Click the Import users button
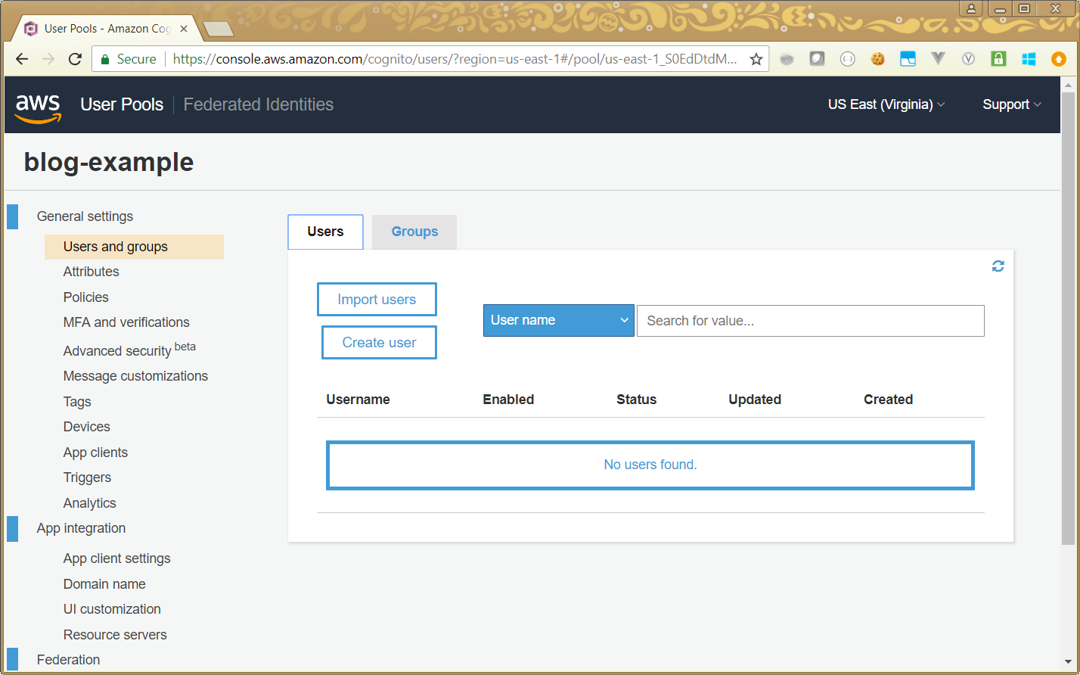The height and width of the screenshot is (675, 1080). [x=377, y=300]
